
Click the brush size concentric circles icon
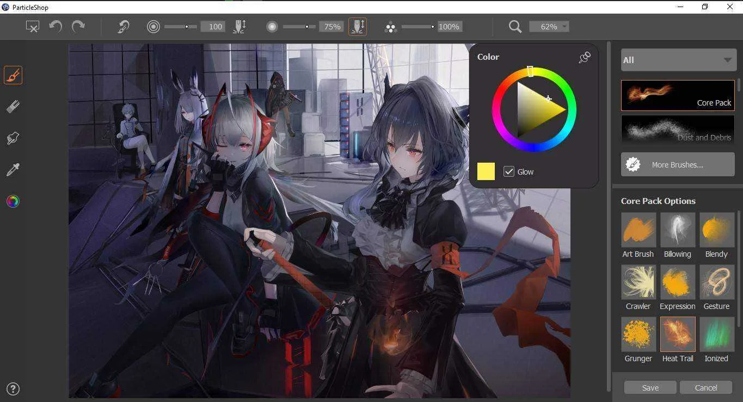(153, 27)
